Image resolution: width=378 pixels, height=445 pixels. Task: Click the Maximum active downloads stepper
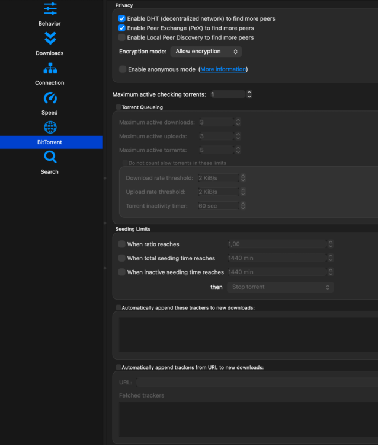coord(238,122)
